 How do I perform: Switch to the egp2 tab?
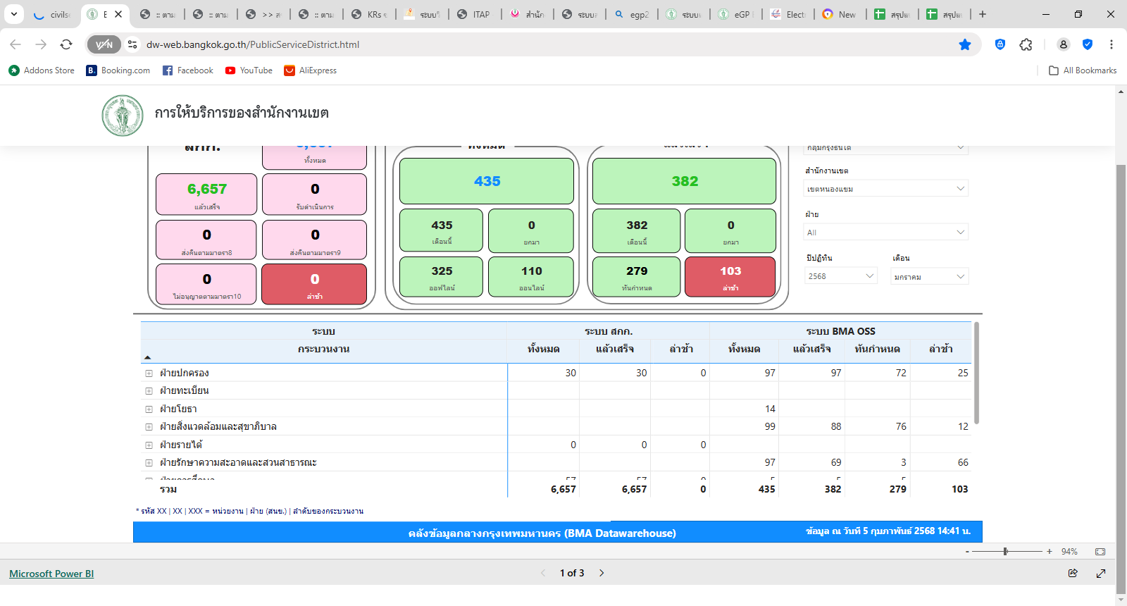pos(633,14)
